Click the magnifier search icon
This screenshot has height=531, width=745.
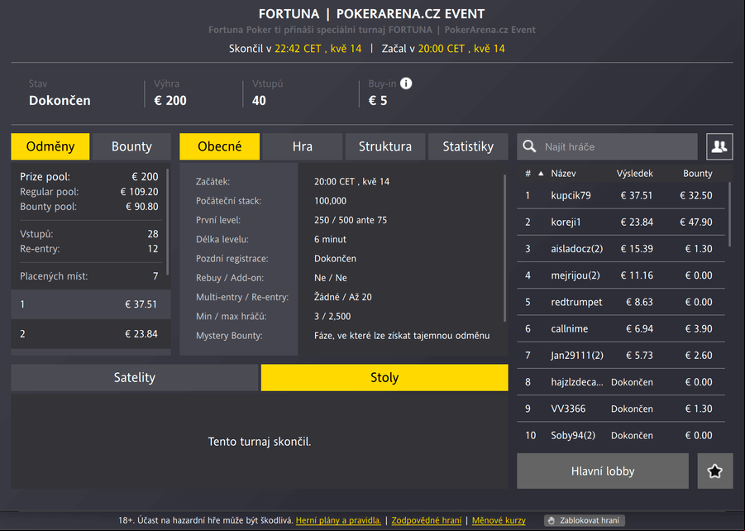point(529,146)
